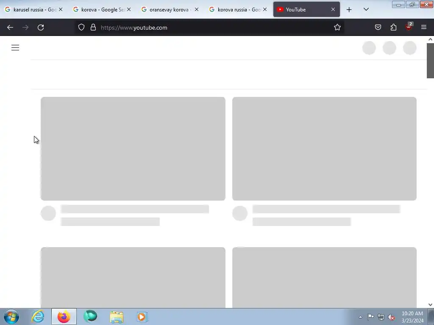Open the Action Center flag icon
This screenshot has width=434, height=325.
tap(370, 317)
